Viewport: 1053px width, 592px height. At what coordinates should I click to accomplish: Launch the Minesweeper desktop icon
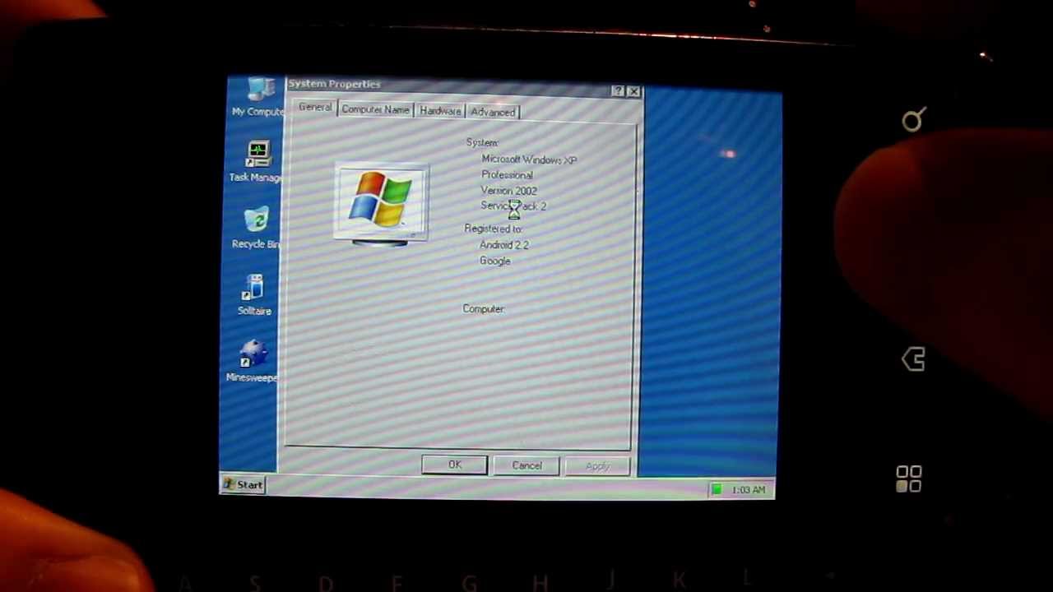coord(252,362)
